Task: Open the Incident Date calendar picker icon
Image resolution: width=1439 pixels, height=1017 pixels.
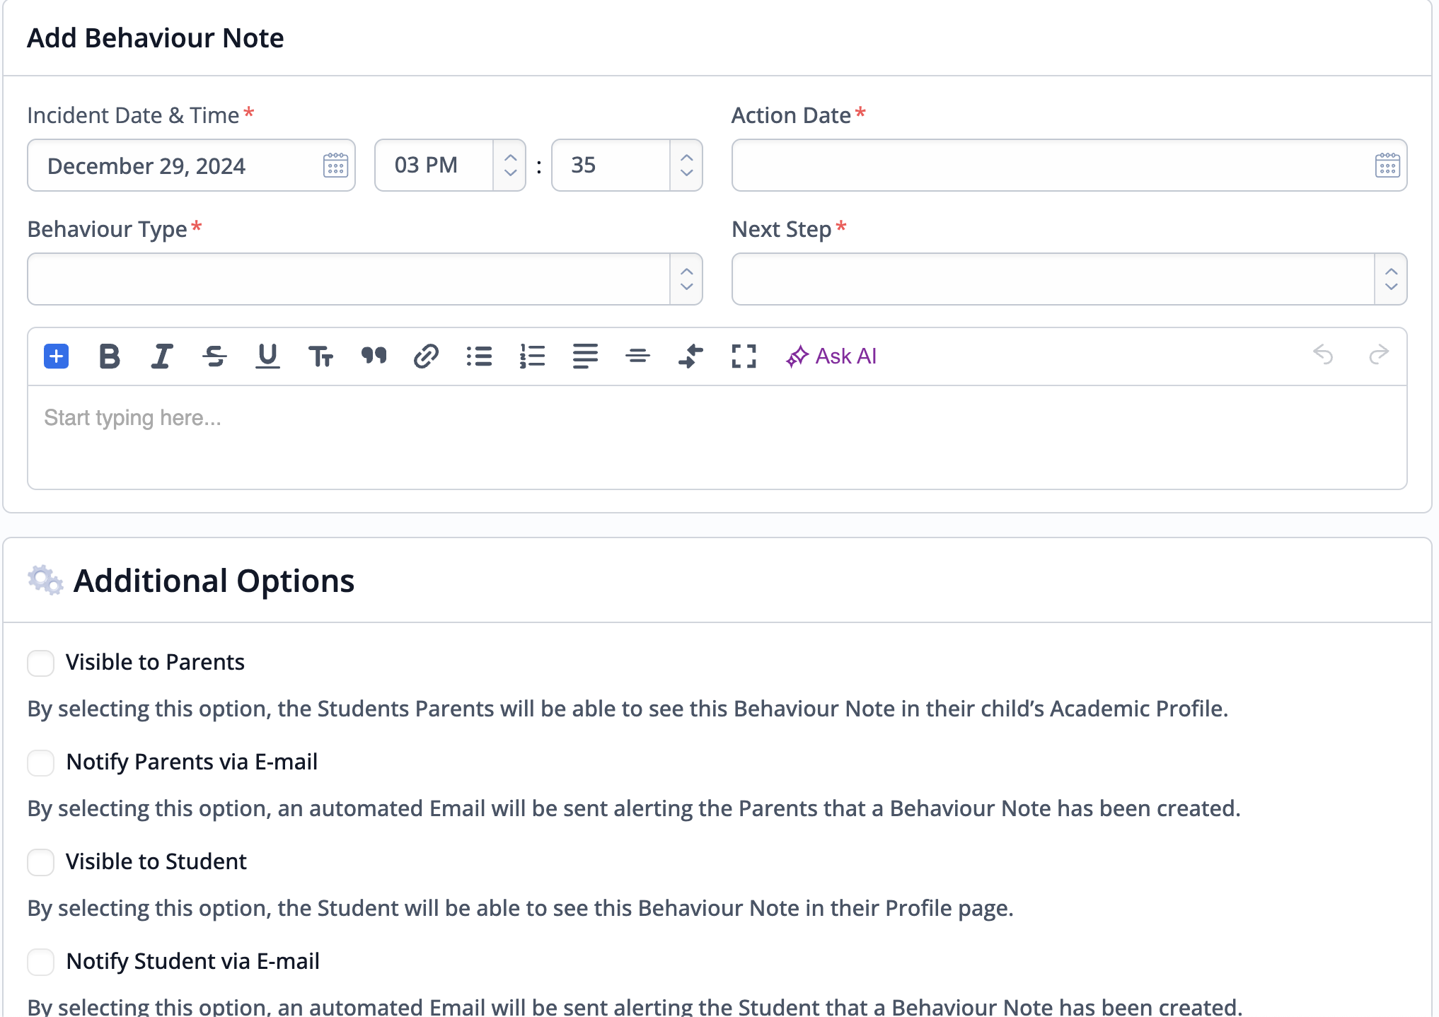Action: tap(335, 165)
